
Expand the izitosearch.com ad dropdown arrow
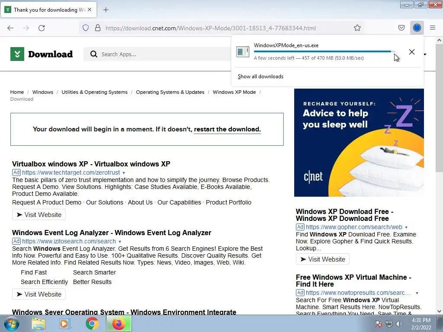coord(120,242)
